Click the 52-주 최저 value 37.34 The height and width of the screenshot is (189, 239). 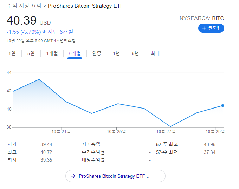[209, 152]
